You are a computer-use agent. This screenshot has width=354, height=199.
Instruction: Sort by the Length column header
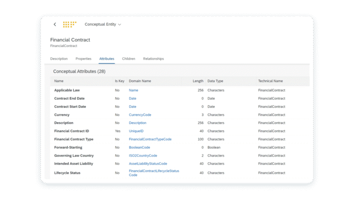198,81
